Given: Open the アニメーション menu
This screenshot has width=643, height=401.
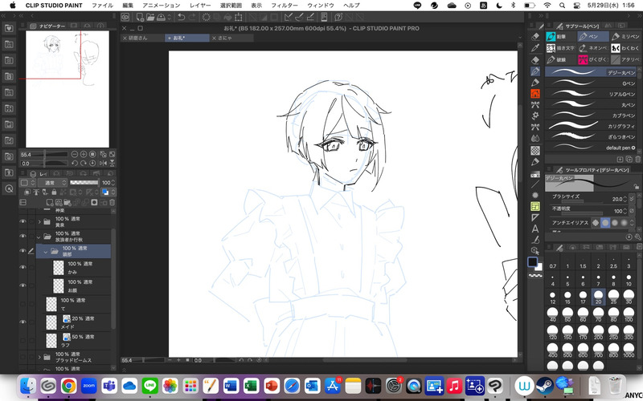Looking at the screenshot, I should click(x=162, y=6).
